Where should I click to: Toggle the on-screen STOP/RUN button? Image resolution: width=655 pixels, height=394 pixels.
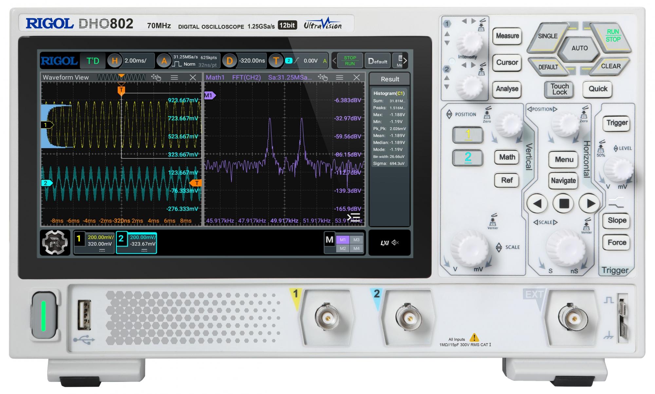(x=350, y=61)
